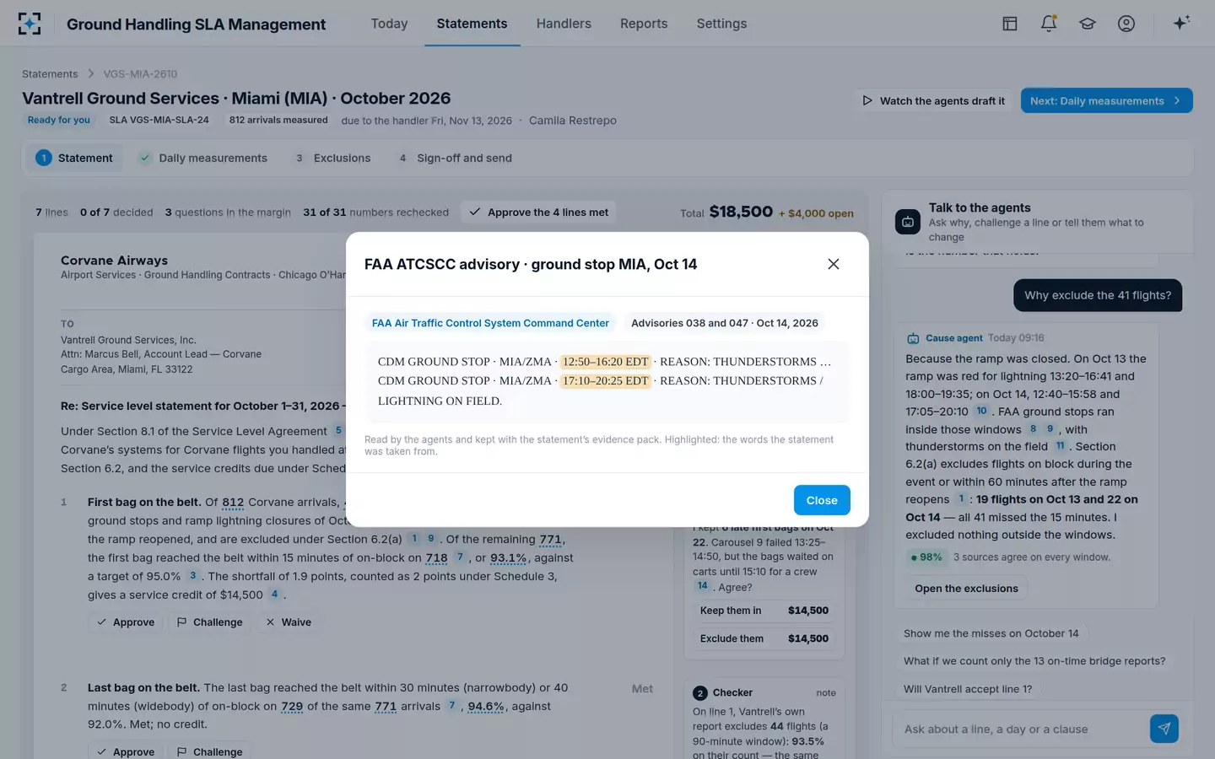The image size is (1215, 759).
Task: Open the exclusions from Cause agent reply
Action: 966,589
